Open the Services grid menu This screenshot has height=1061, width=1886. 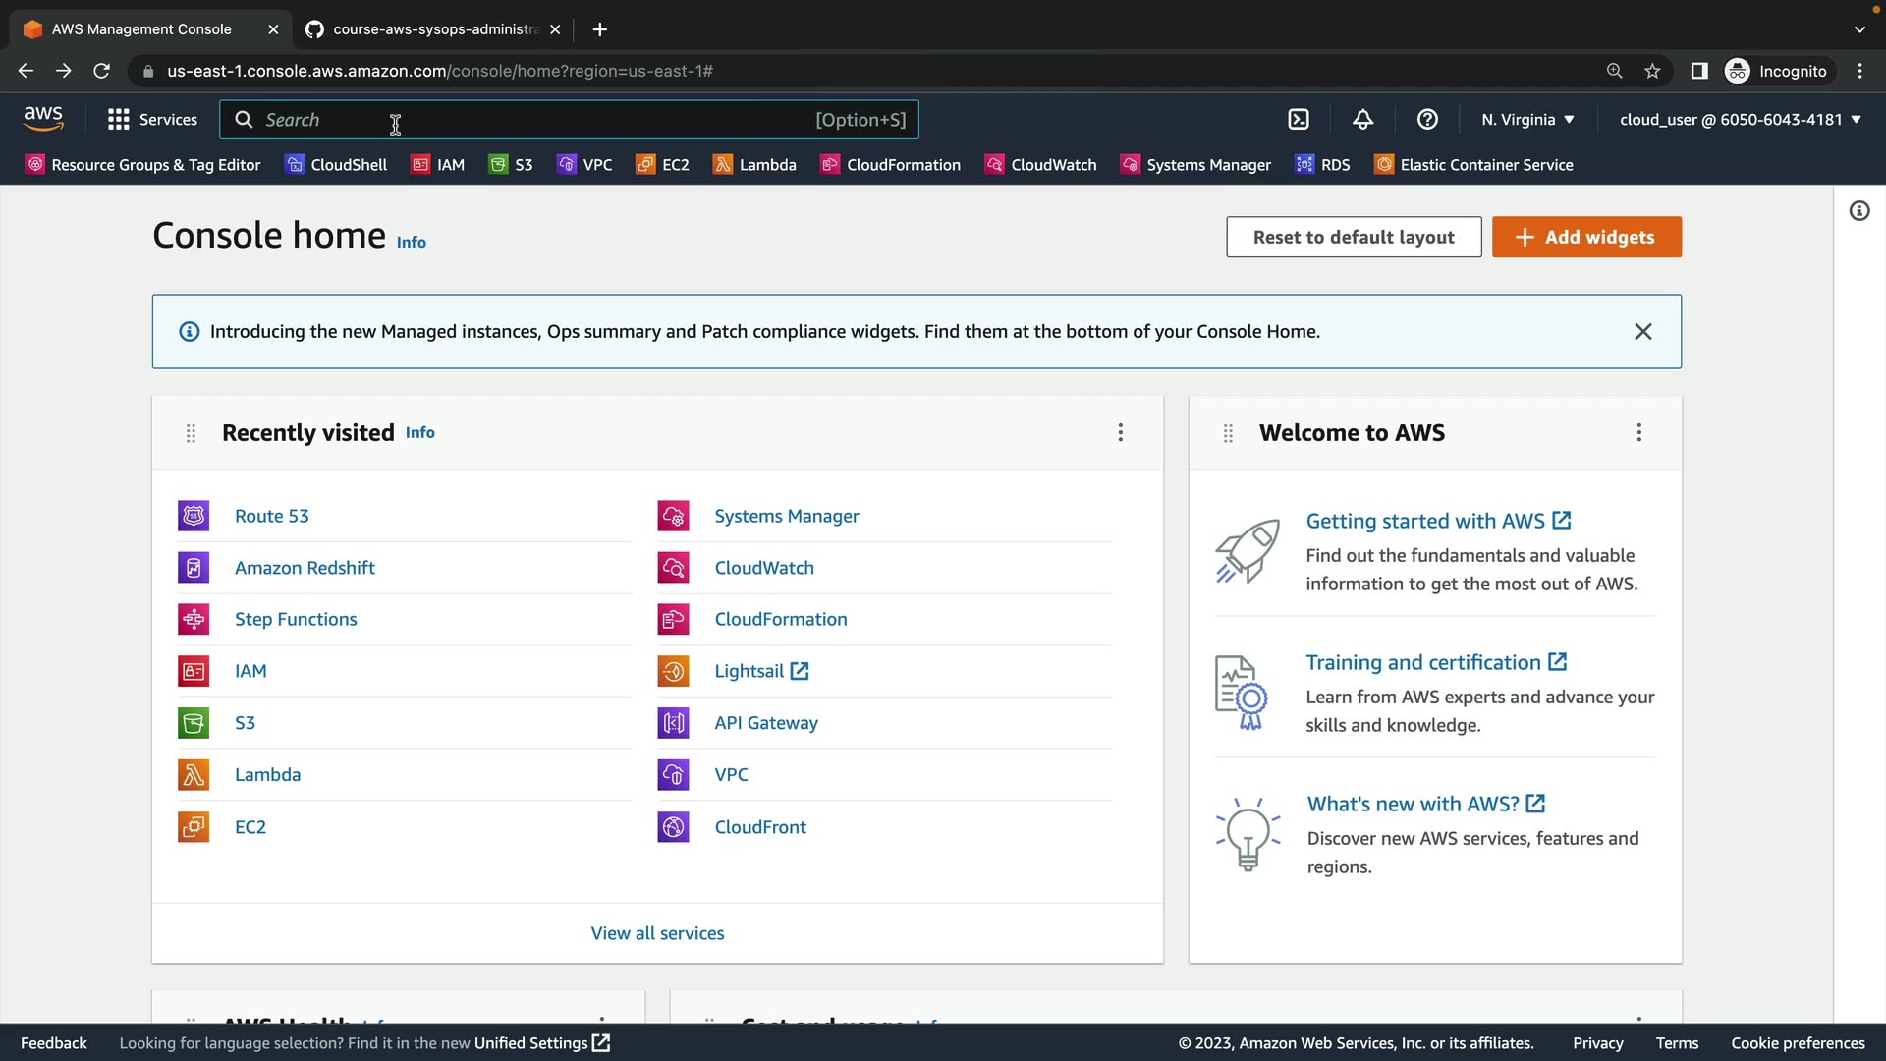(x=152, y=120)
